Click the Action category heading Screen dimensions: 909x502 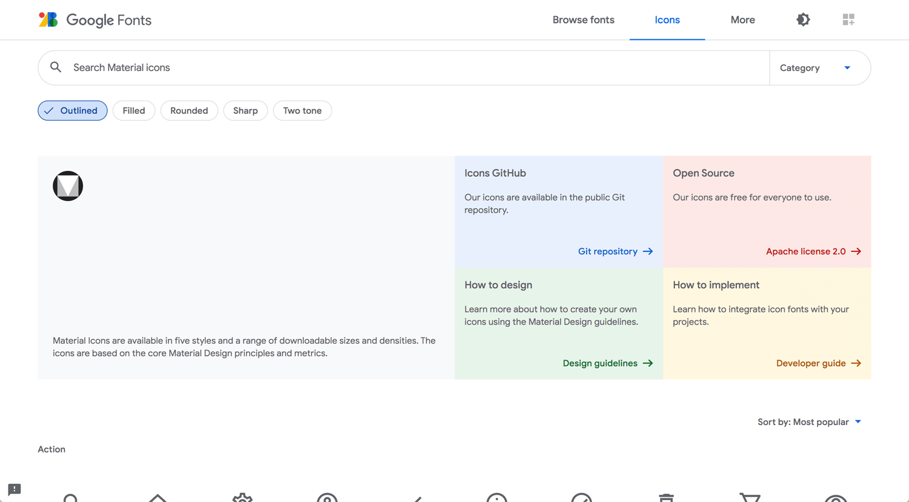(52, 449)
